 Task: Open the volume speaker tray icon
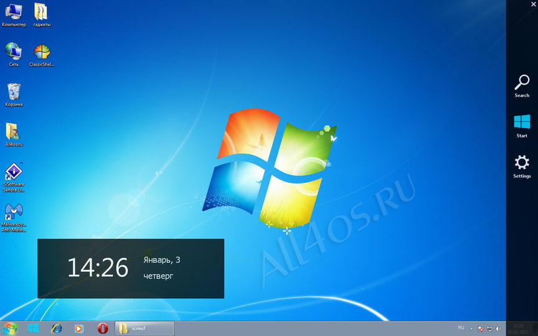click(498, 329)
